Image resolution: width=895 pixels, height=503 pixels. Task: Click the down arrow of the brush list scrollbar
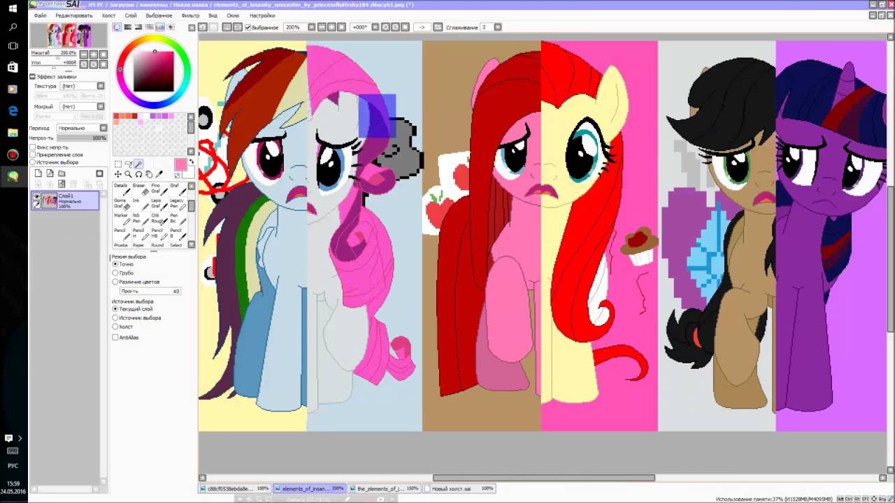tap(191, 244)
